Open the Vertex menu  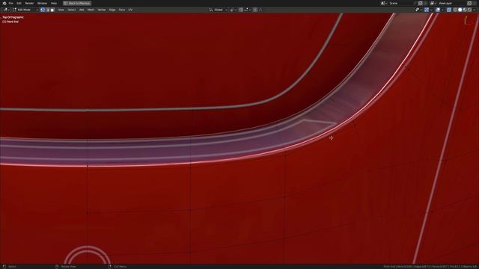coord(102,10)
